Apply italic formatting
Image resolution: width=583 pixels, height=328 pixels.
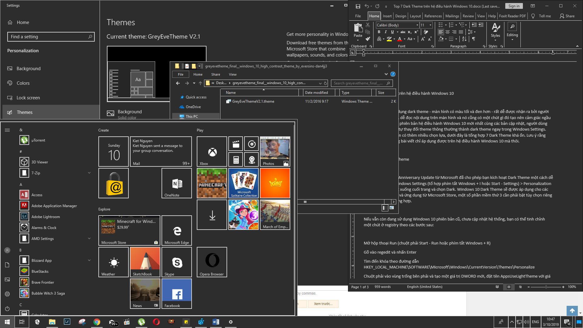click(386, 32)
